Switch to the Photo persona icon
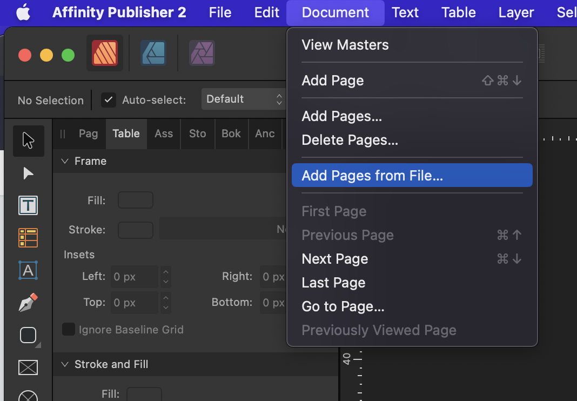This screenshot has height=401, width=577. (x=202, y=53)
